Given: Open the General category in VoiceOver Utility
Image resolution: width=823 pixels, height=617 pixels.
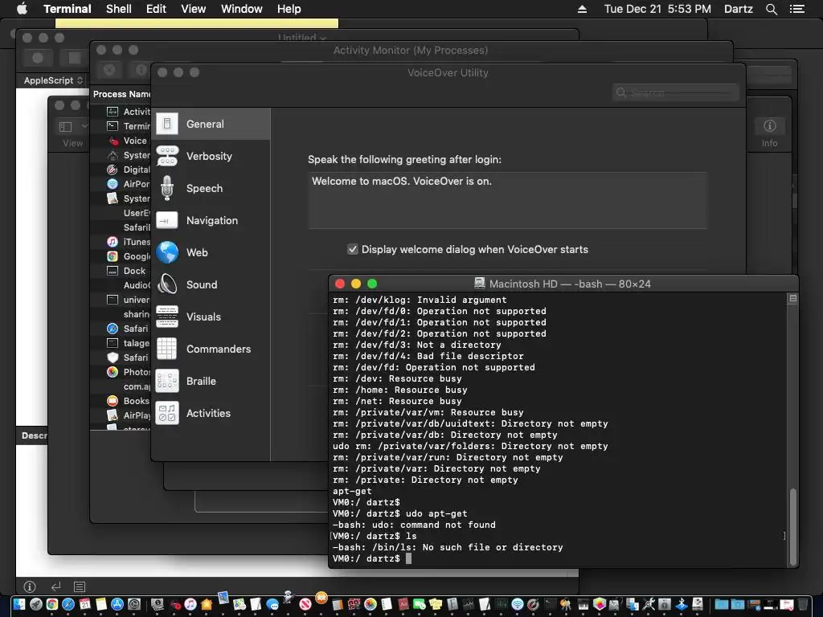Looking at the screenshot, I should [x=211, y=125].
